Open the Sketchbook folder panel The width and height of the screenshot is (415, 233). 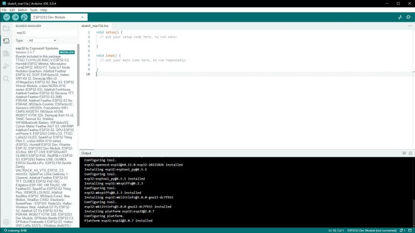(6, 28)
